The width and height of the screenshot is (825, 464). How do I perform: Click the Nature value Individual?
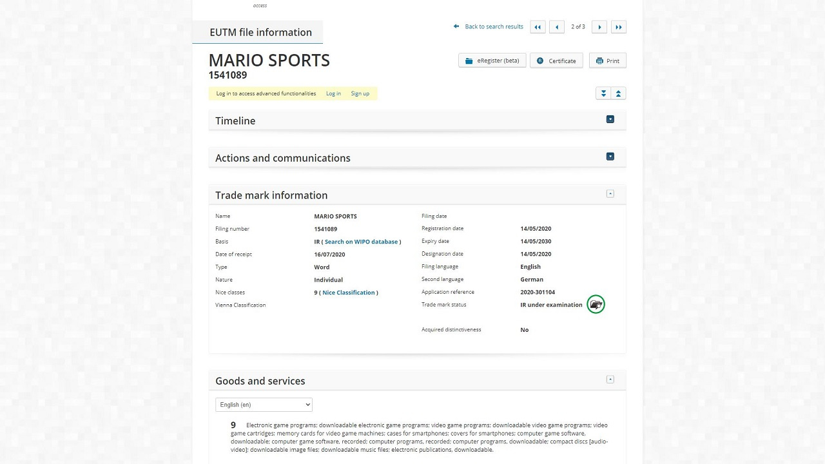coord(328,280)
